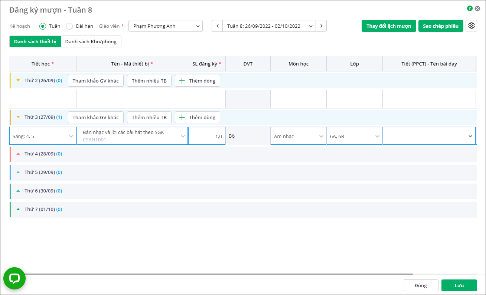This screenshot has width=486, height=295.
Task: Go to previous week with left arrow
Action: pyautogui.click(x=217, y=26)
